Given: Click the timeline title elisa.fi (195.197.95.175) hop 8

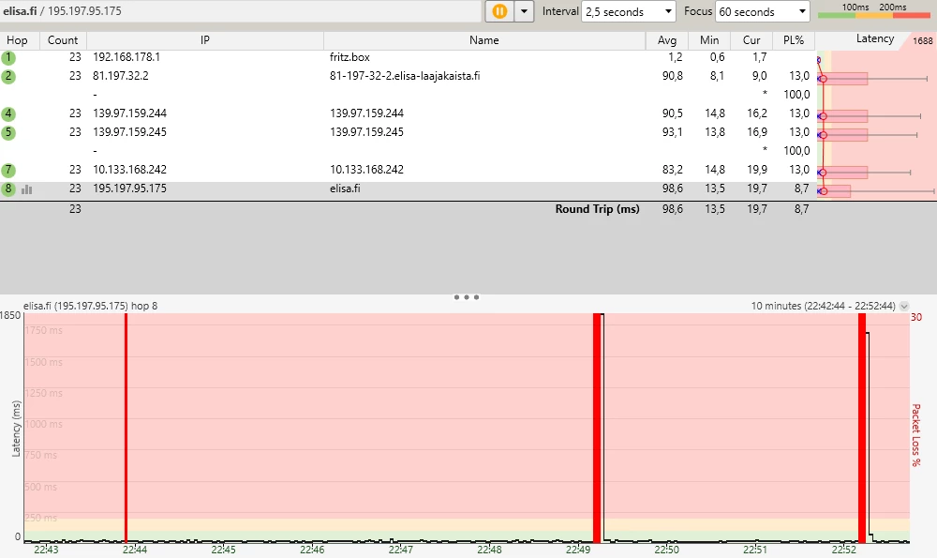Looking at the screenshot, I should (90, 306).
